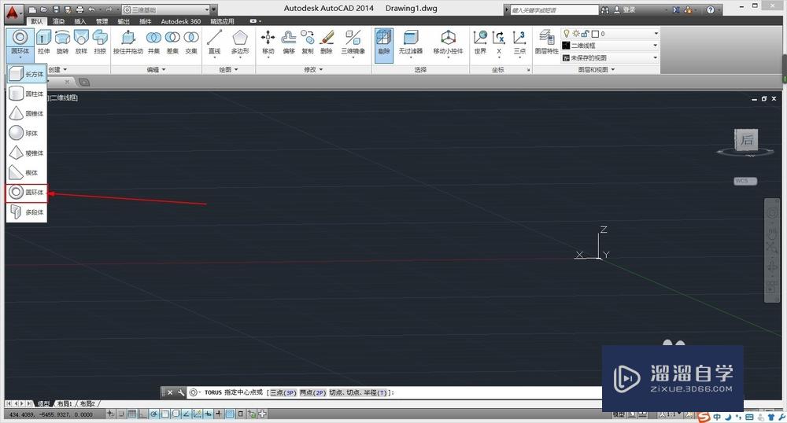Create new drawing from quick access toolbar
The height and width of the screenshot is (423, 787).
[32, 9]
